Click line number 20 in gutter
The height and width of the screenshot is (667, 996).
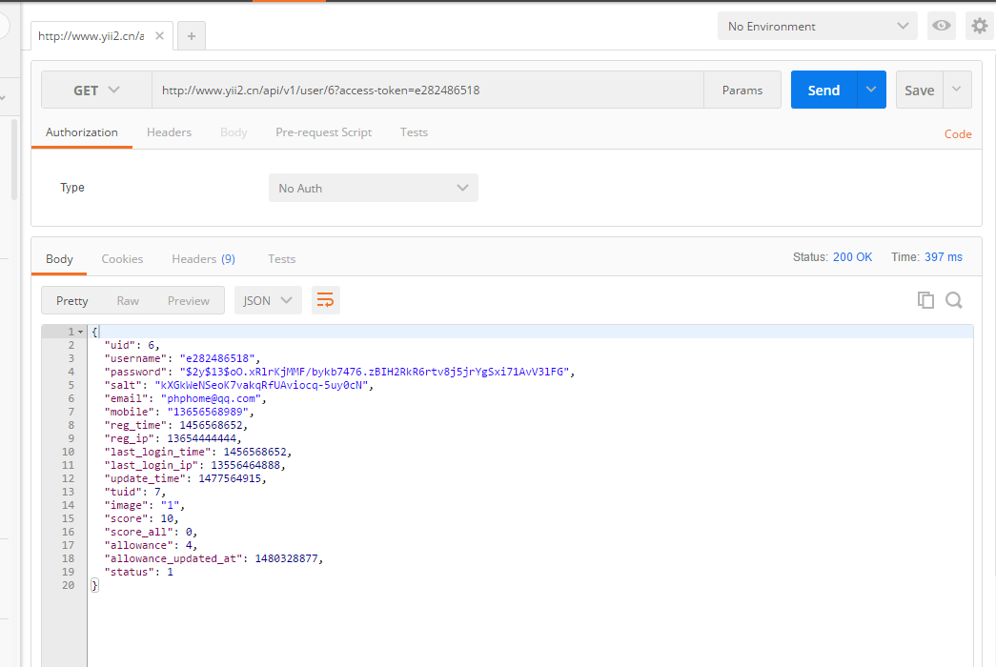(x=68, y=586)
